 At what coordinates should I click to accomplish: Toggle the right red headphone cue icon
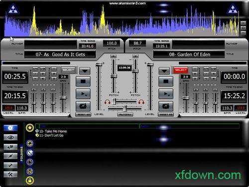(141, 102)
